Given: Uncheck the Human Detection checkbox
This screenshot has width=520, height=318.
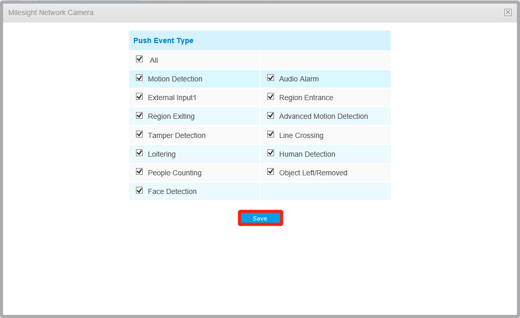Looking at the screenshot, I should pyautogui.click(x=270, y=153).
